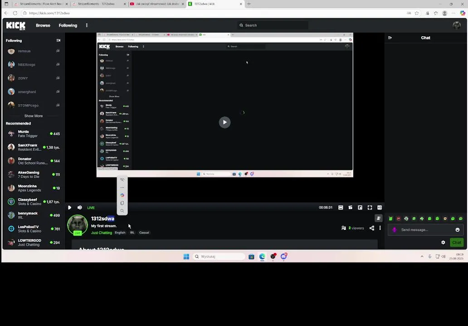
Task: Click the first green Kick emote
Action: [391, 219]
